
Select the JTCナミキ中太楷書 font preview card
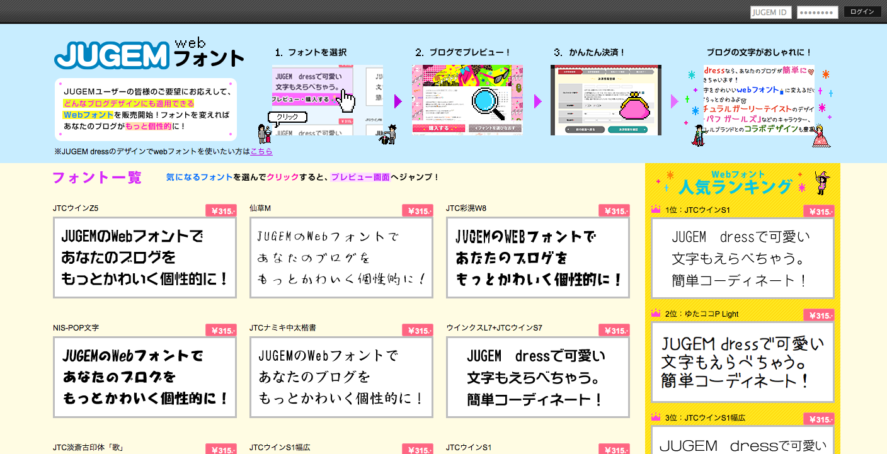[x=341, y=377]
